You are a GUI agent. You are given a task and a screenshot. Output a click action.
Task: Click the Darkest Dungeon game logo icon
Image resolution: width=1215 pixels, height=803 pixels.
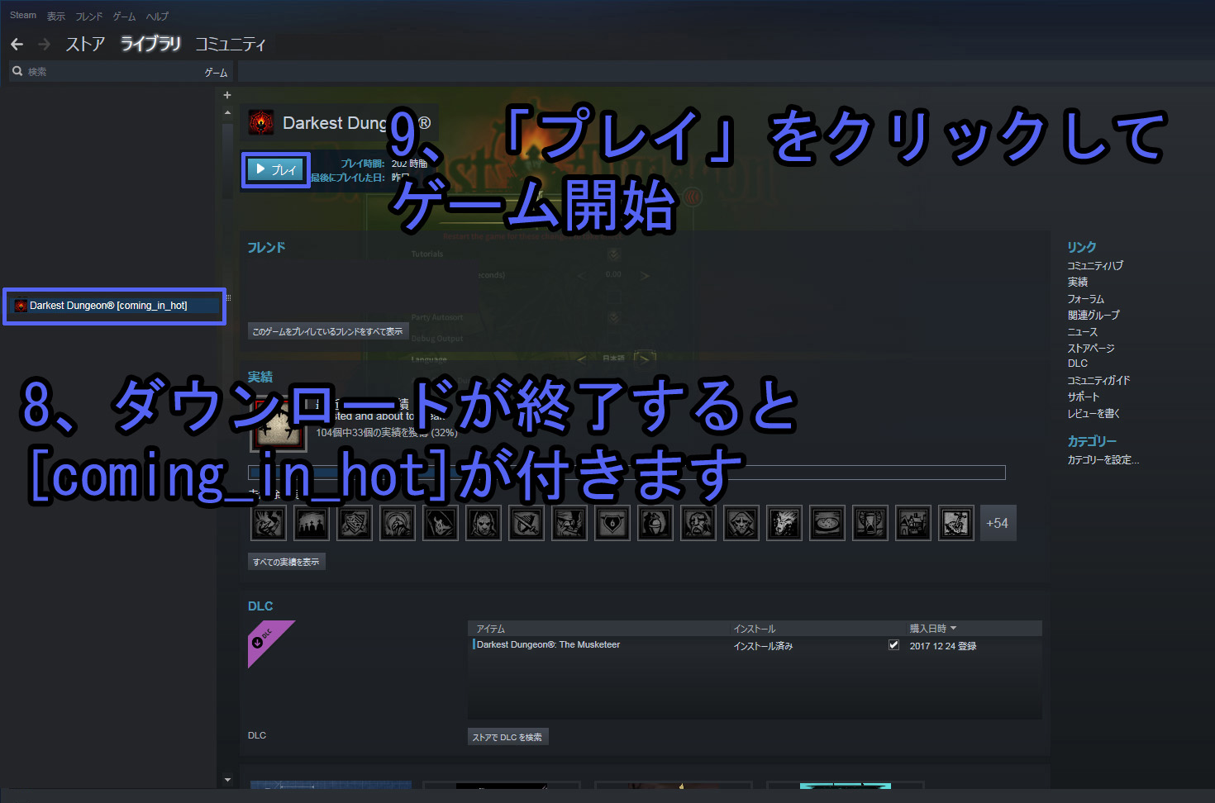[x=261, y=123]
